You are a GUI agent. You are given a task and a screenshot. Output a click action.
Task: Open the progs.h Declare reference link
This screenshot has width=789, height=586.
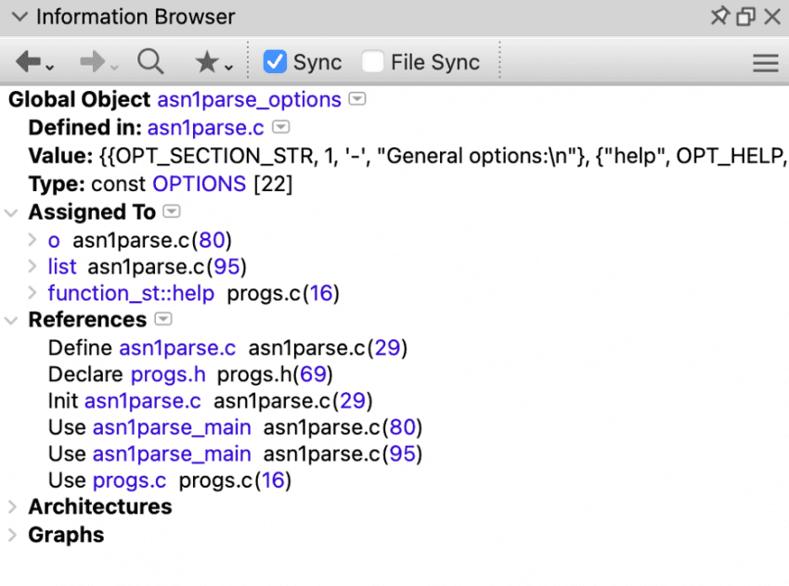point(168,375)
